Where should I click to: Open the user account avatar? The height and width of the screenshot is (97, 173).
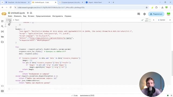[x=168, y=14]
